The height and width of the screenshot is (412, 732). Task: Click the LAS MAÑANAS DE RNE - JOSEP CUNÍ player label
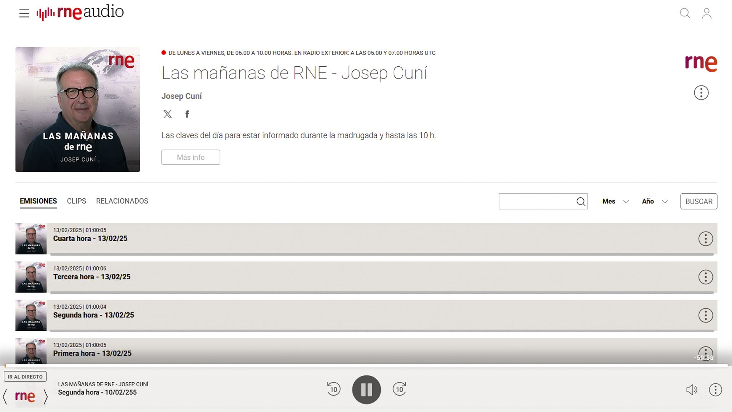click(103, 384)
